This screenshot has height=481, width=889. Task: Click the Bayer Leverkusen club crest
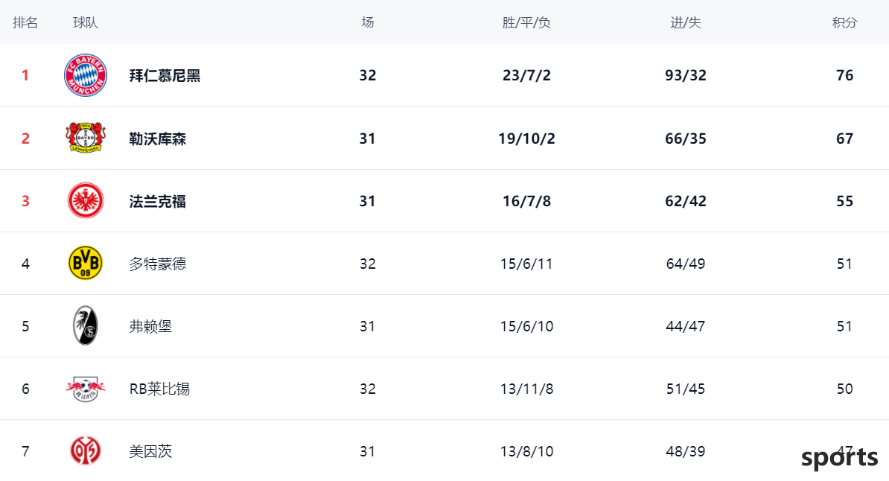pyautogui.click(x=86, y=138)
